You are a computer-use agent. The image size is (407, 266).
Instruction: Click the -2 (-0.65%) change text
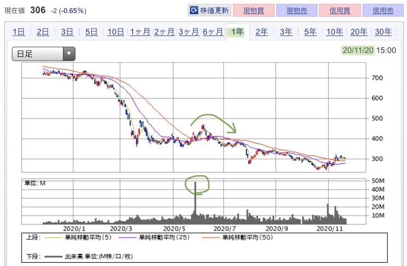point(68,10)
